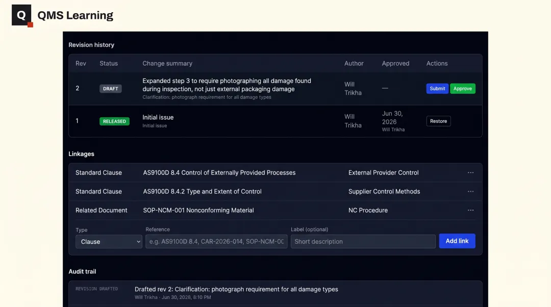Screen dimensions: 551x307
Task: Click the 'Linkages' section heading
Action: 81,154
